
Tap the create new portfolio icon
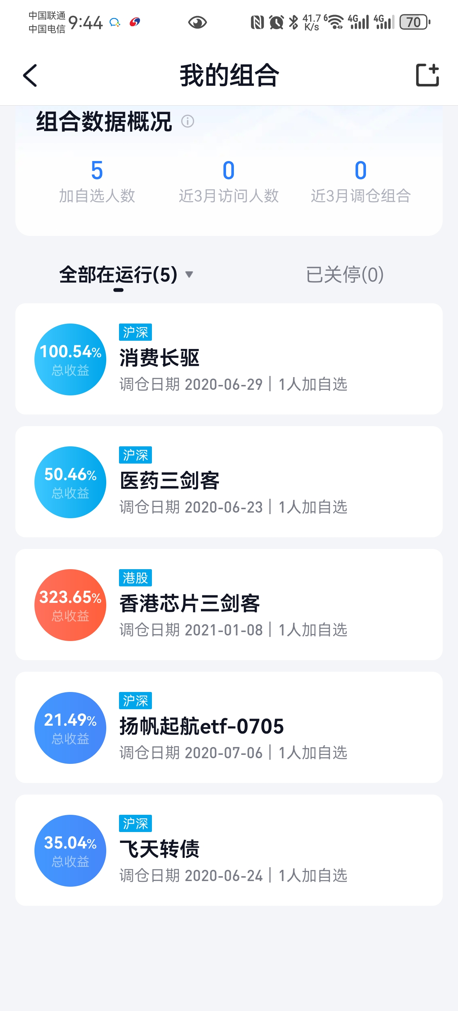click(427, 75)
